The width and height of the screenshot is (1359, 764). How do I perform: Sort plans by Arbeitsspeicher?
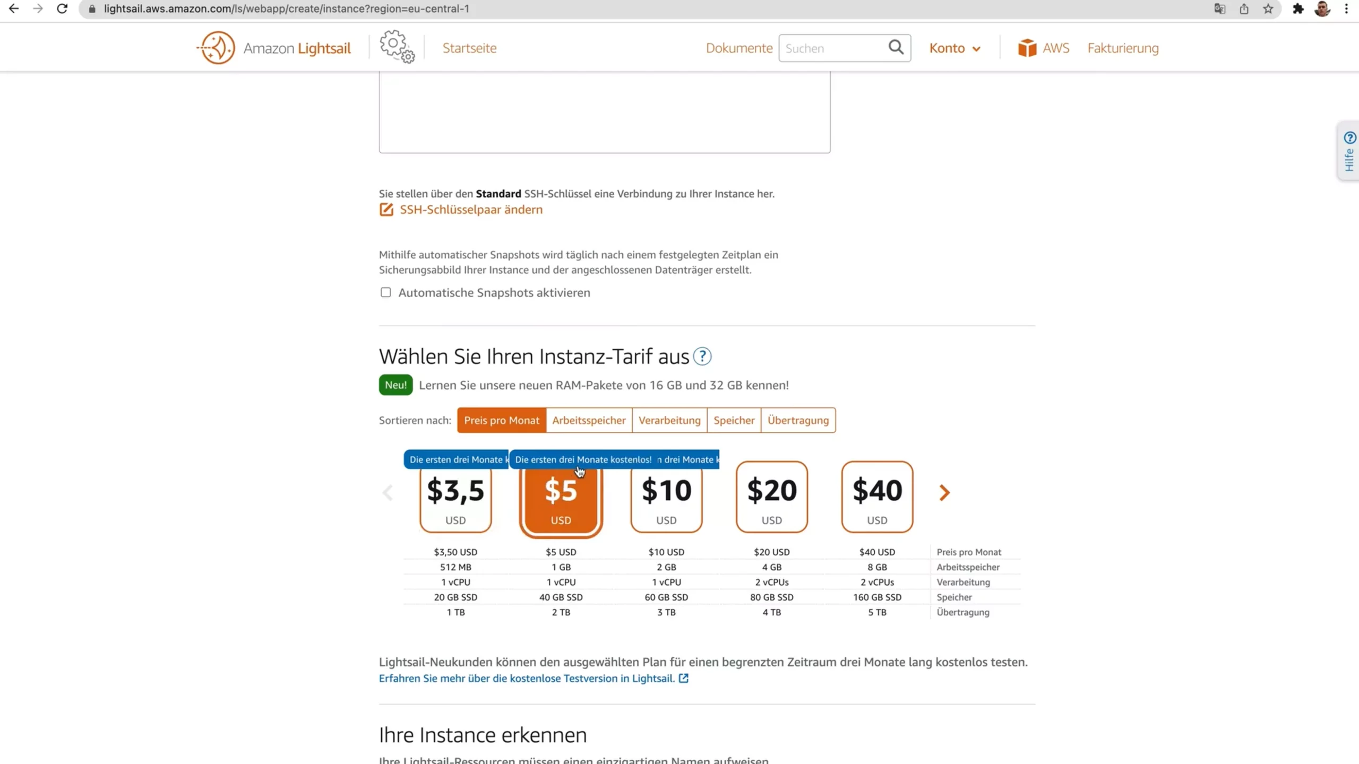tap(589, 420)
